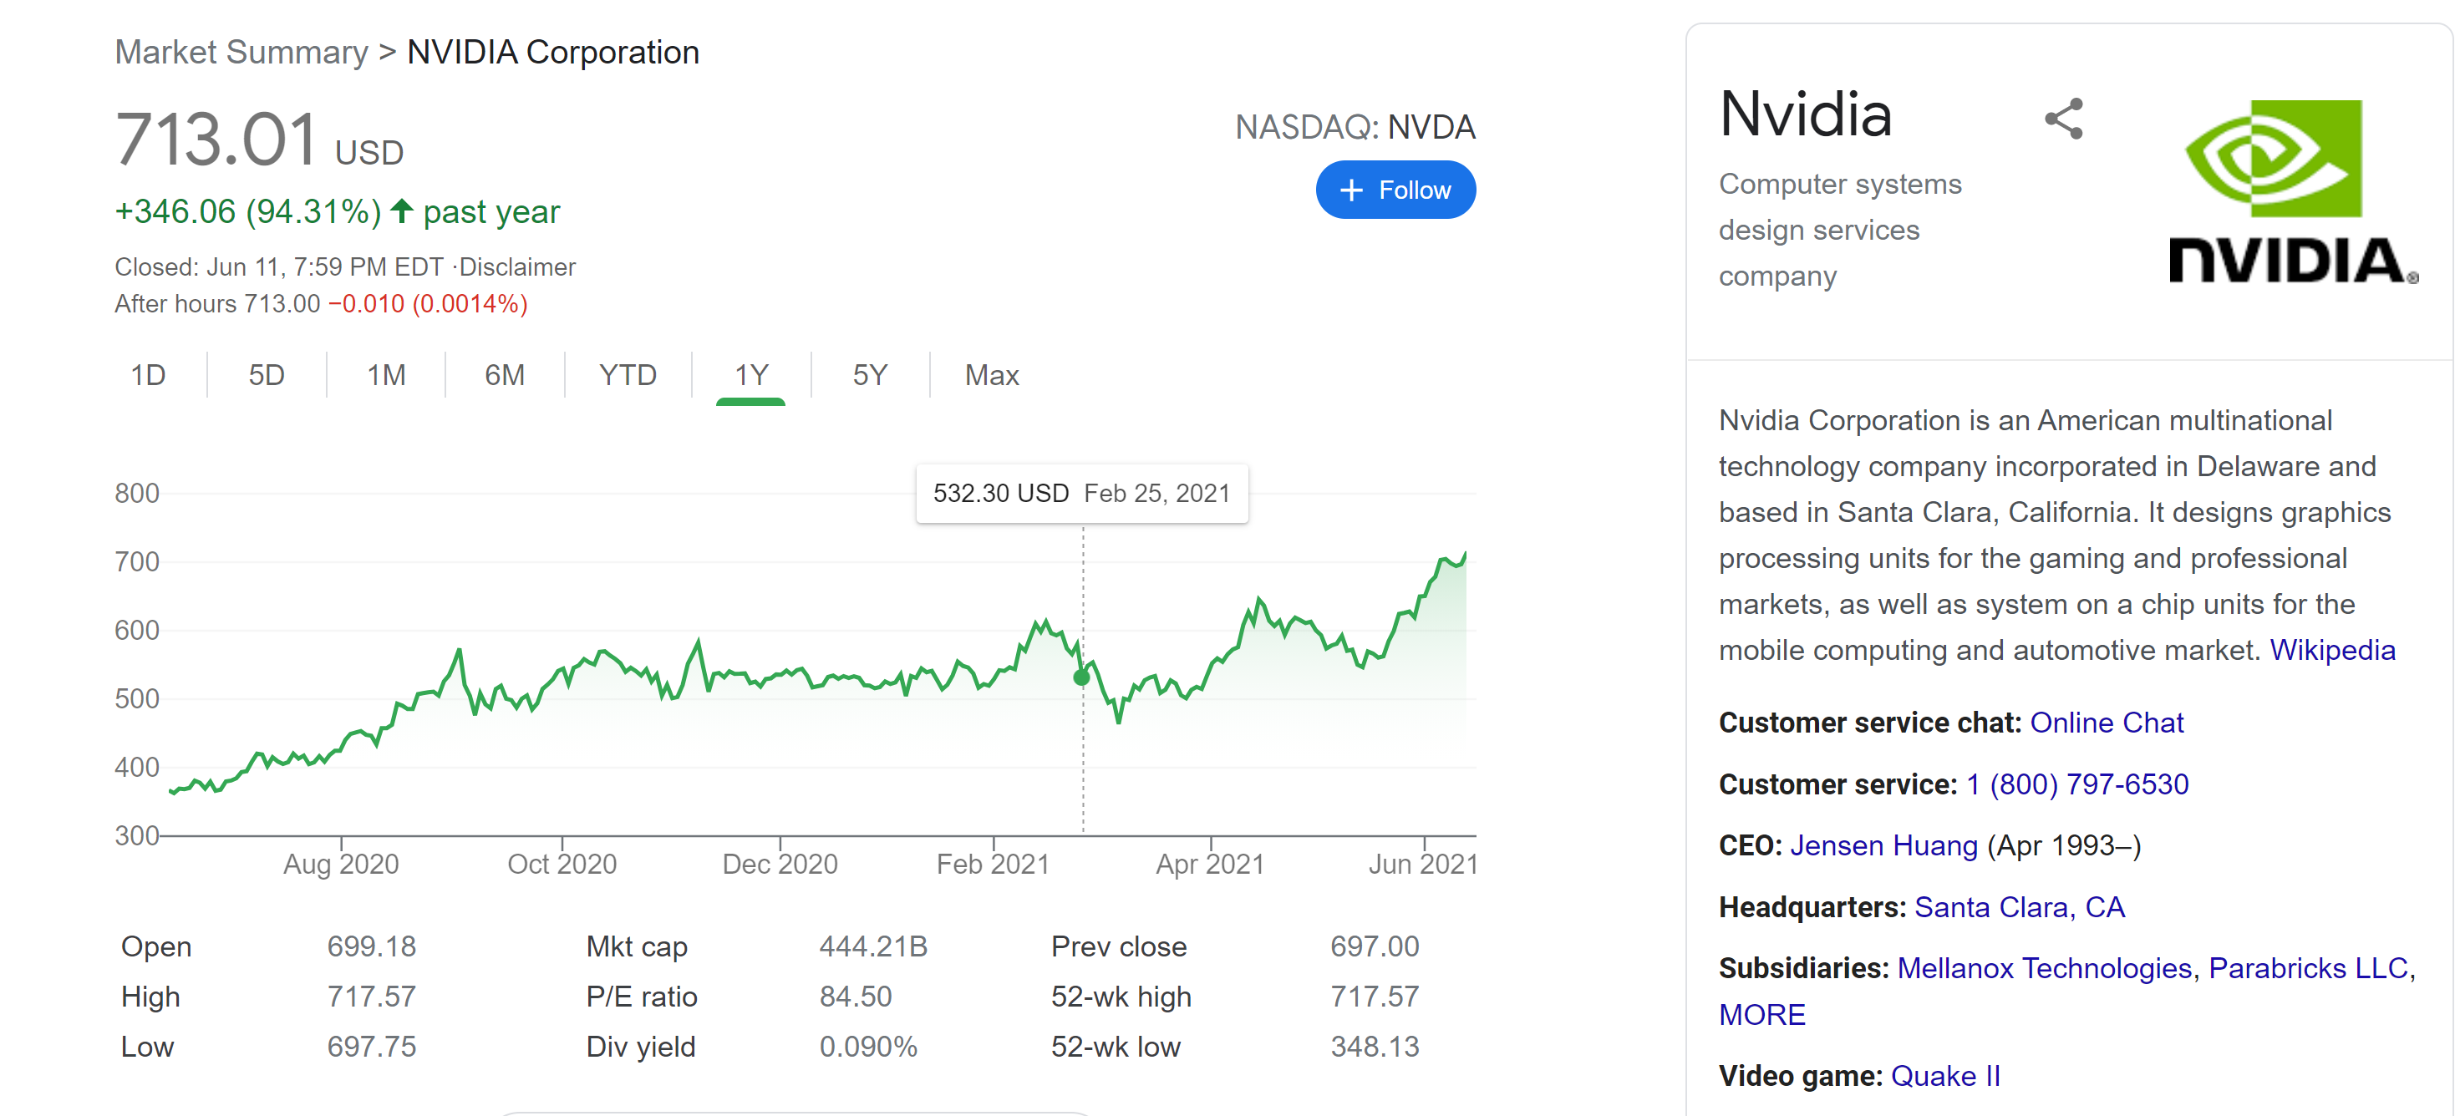The width and height of the screenshot is (2455, 1116).
Task: Click the Nvidia panel title
Action: click(1805, 114)
